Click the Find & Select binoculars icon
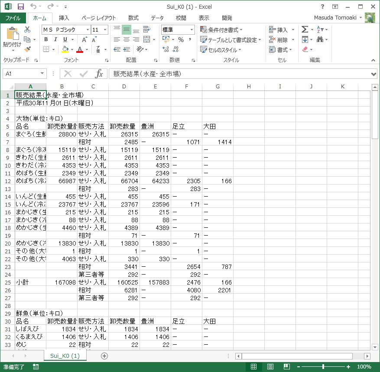This screenshot has width=380, height=372. (x=320, y=39)
